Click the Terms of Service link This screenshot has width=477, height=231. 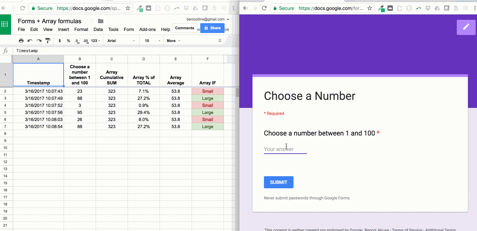407,229
